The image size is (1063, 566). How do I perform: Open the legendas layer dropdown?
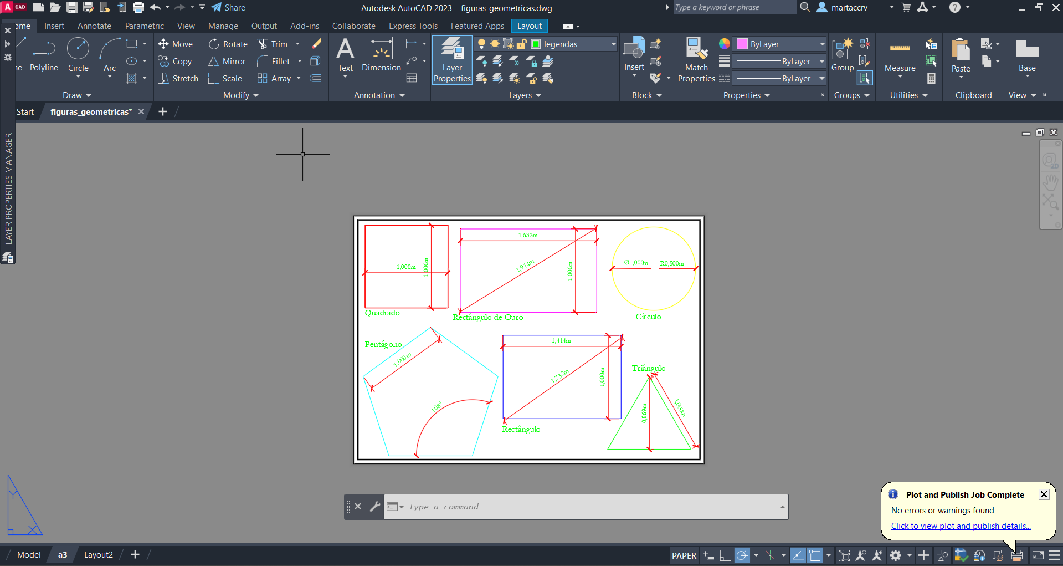click(613, 44)
